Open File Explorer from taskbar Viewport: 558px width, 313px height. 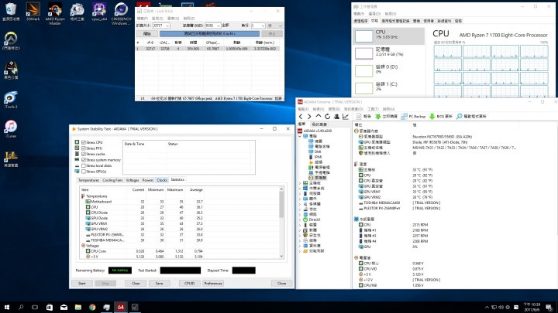(78, 307)
